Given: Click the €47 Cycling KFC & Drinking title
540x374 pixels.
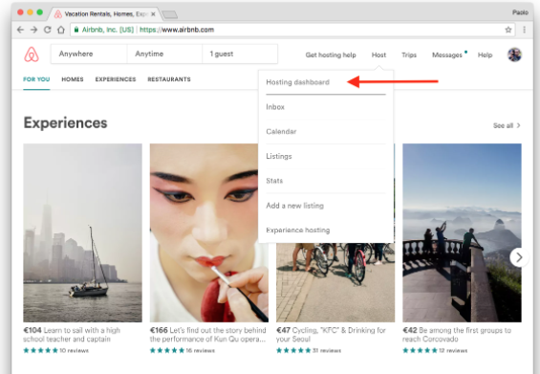Looking at the screenshot, I should tap(331, 335).
